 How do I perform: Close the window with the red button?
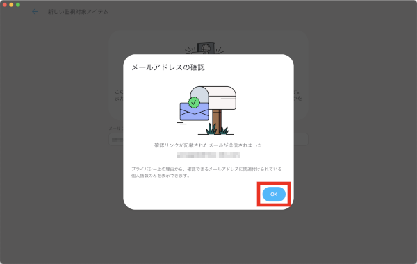pyautogui.click(x=5, y=5)
